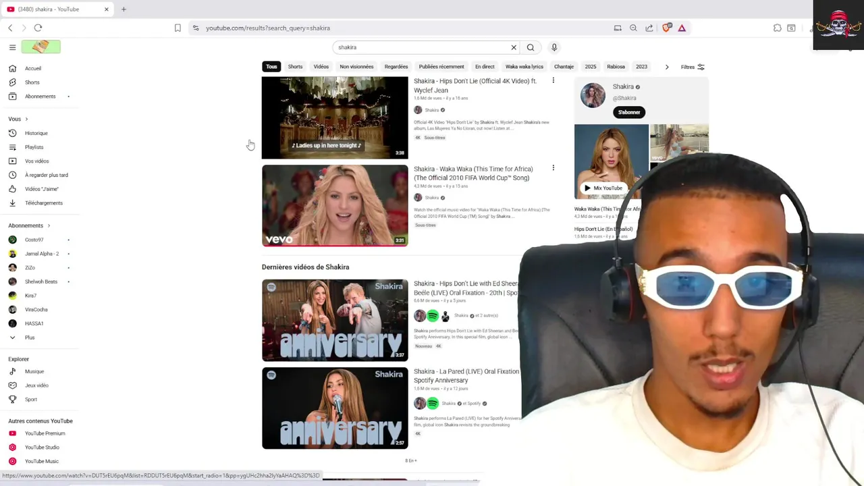The image size is (864, 486).
Task: Click the browser address bar URL
Action: pos(268,28)
